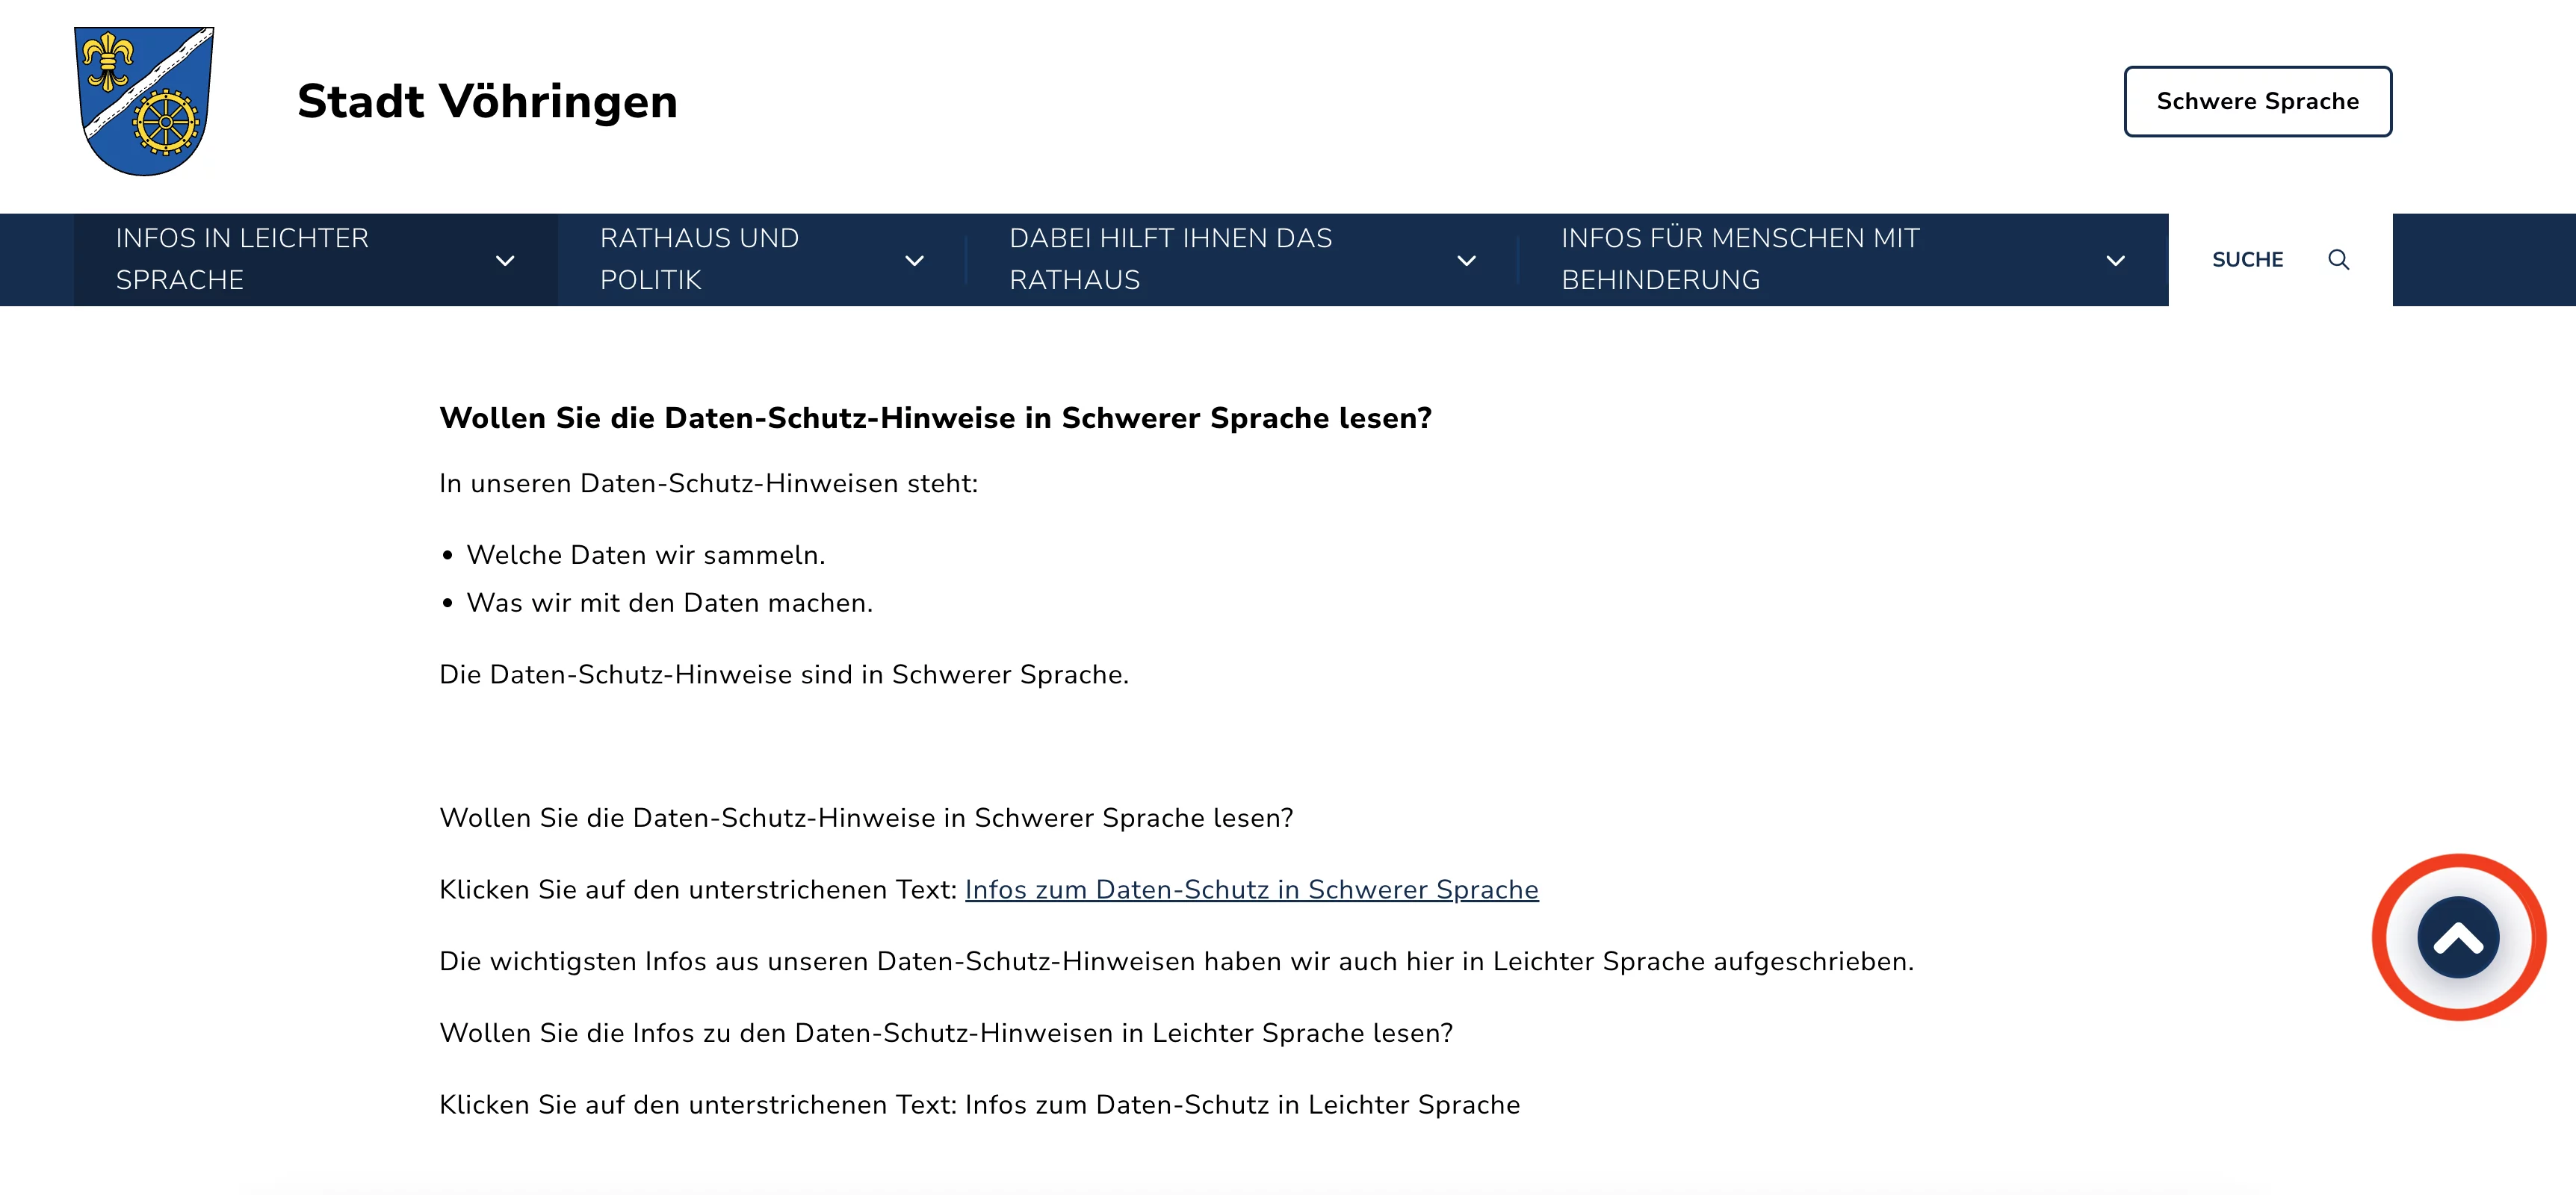Expand the Infos in Leichter Sprache chevron

click(505, 261)
